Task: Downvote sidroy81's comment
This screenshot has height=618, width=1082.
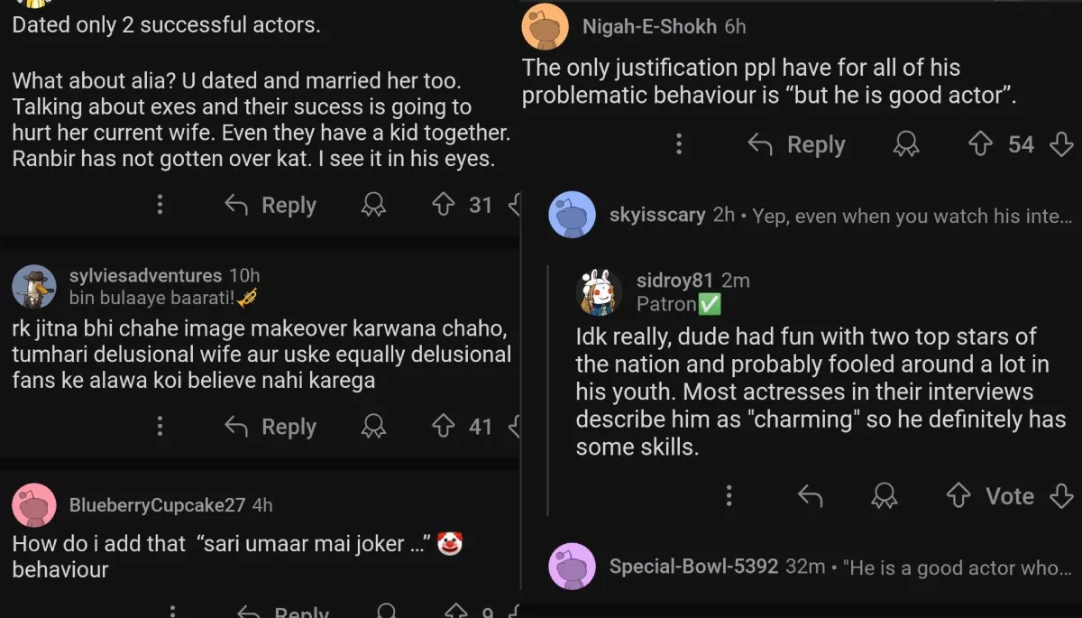Action: click(1062, 495)
